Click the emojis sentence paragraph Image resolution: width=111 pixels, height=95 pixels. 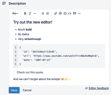[x=42, y=79]
